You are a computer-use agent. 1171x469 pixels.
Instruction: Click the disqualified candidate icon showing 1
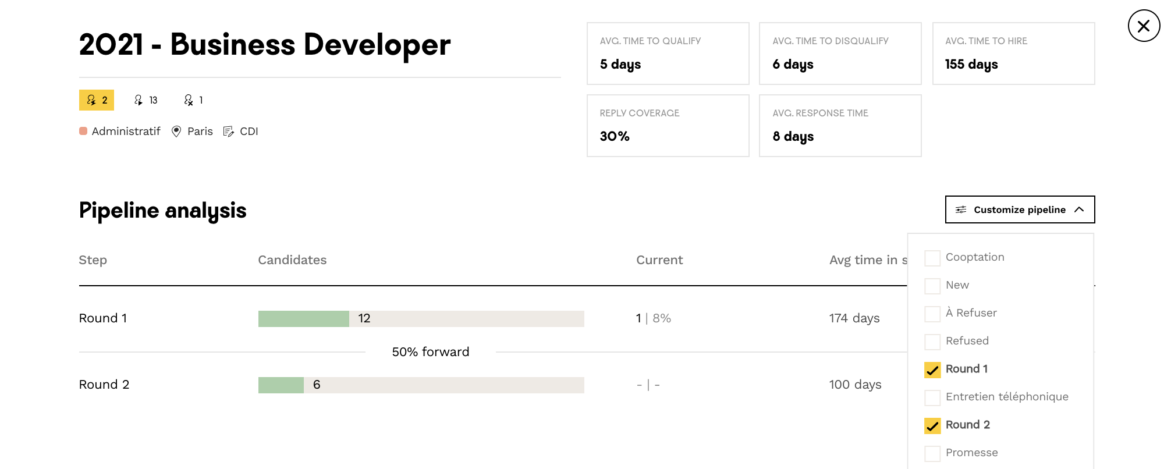click(x=188, y=100)
